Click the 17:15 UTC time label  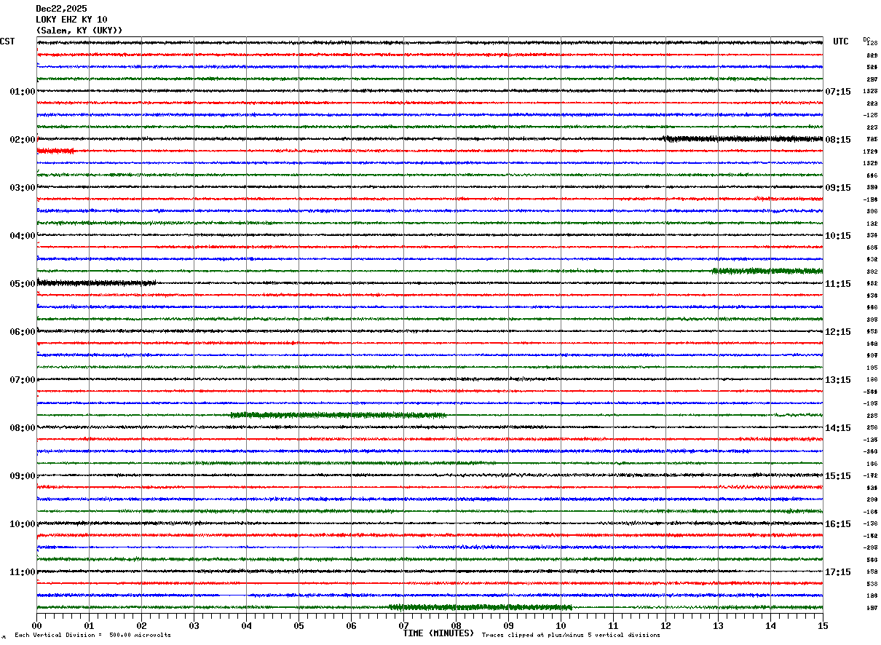point(838,571)
